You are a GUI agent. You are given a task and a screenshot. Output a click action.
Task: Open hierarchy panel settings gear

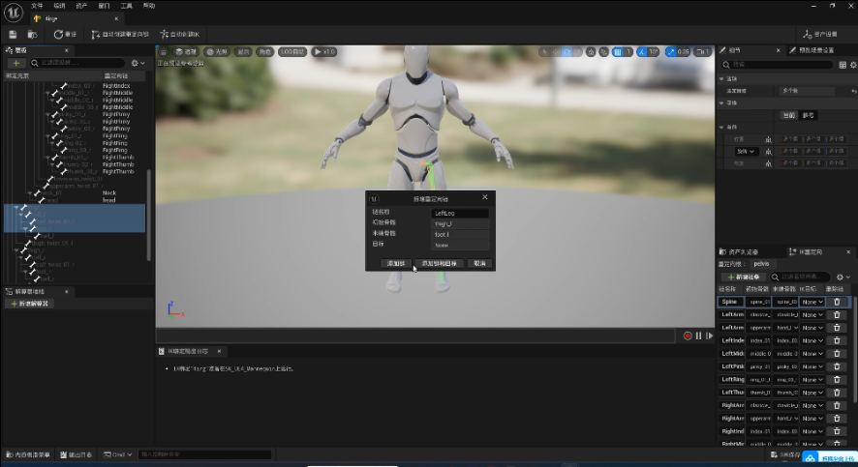(138, 64)
